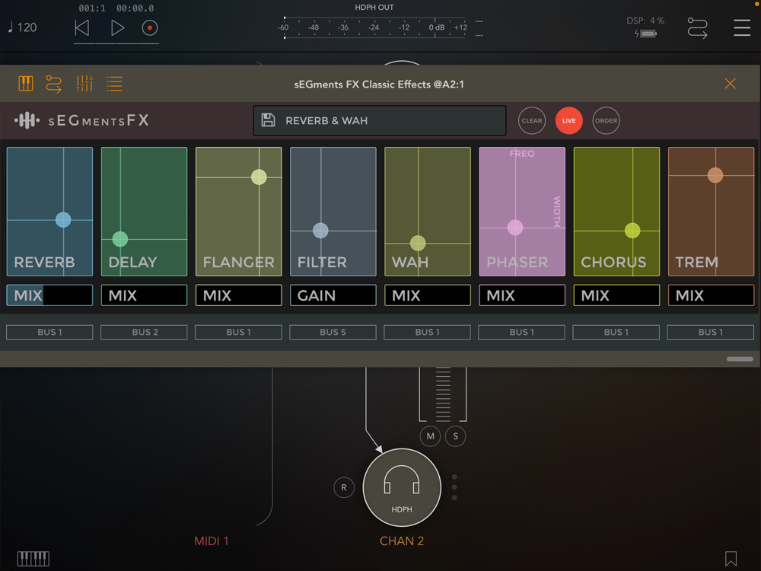Open the routing view icon in top bar
The width and height of the screenshot is (761, 571).
point(697,28)
